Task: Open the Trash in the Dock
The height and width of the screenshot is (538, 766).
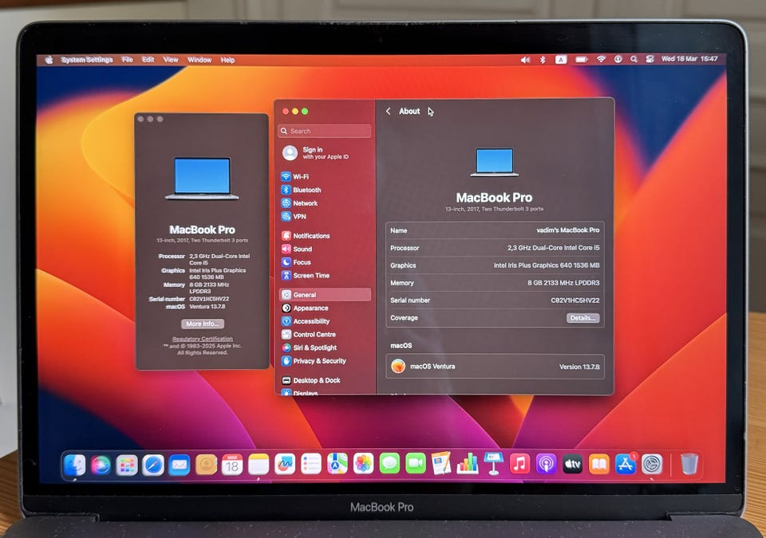Action: pyautogui.click(x=689, y=464)
